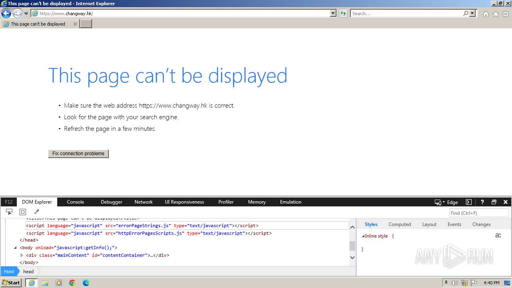Click the F12 label in developer tools
The image size is (512, 288).
click(x=9, y=202)
